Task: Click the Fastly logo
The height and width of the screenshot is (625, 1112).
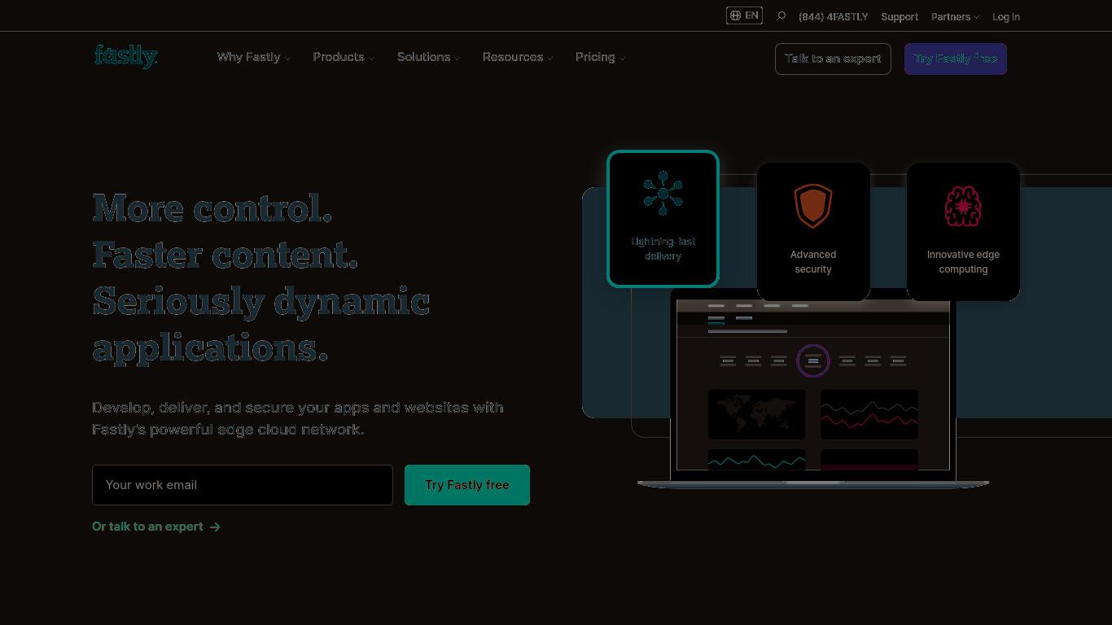Action: (125, 56)
